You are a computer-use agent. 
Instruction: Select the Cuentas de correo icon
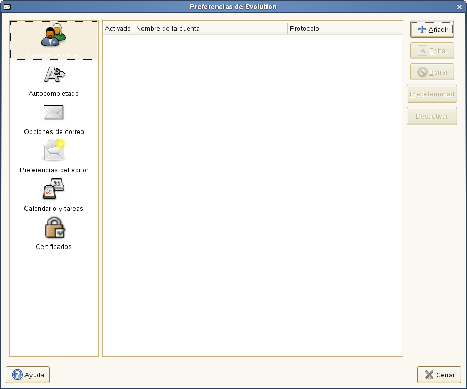coord(54,35)
